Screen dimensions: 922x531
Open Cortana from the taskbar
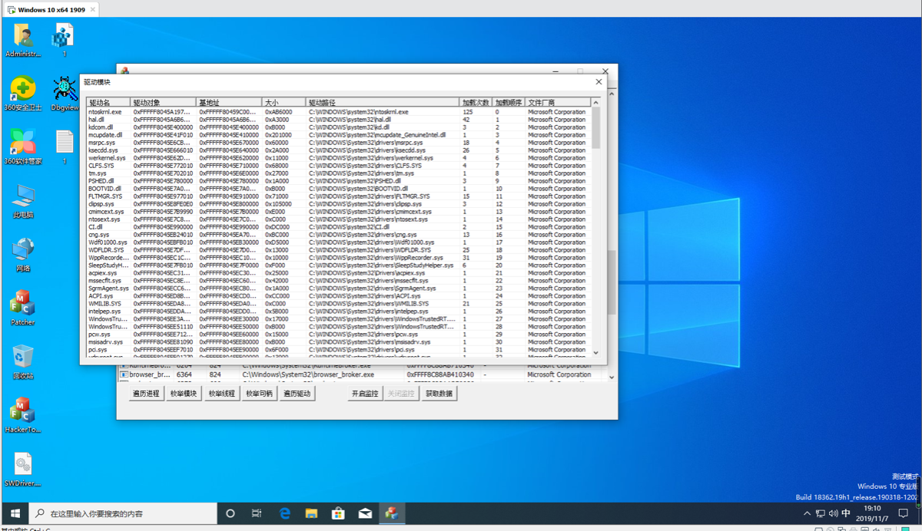click(x=230, y=513)
